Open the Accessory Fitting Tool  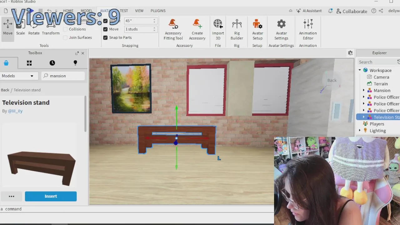(x=173, y=29)
